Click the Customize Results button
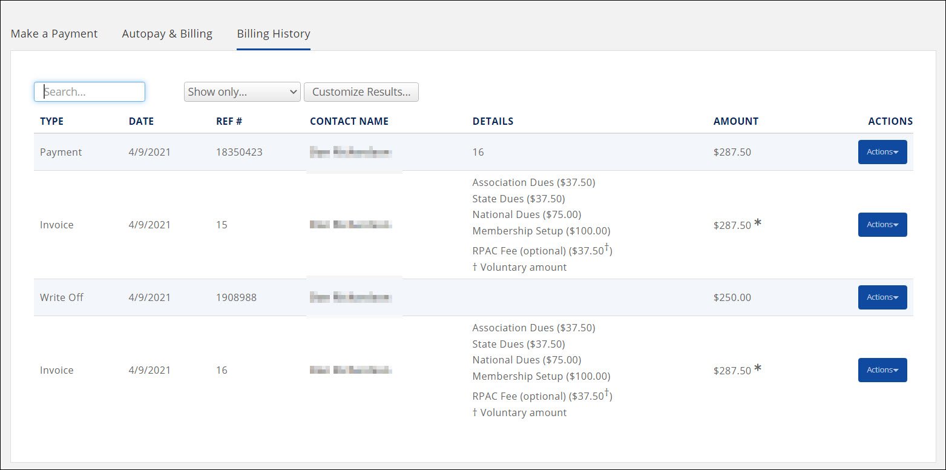The width and height of the screenshot is (946, 470). click(361, 92)
